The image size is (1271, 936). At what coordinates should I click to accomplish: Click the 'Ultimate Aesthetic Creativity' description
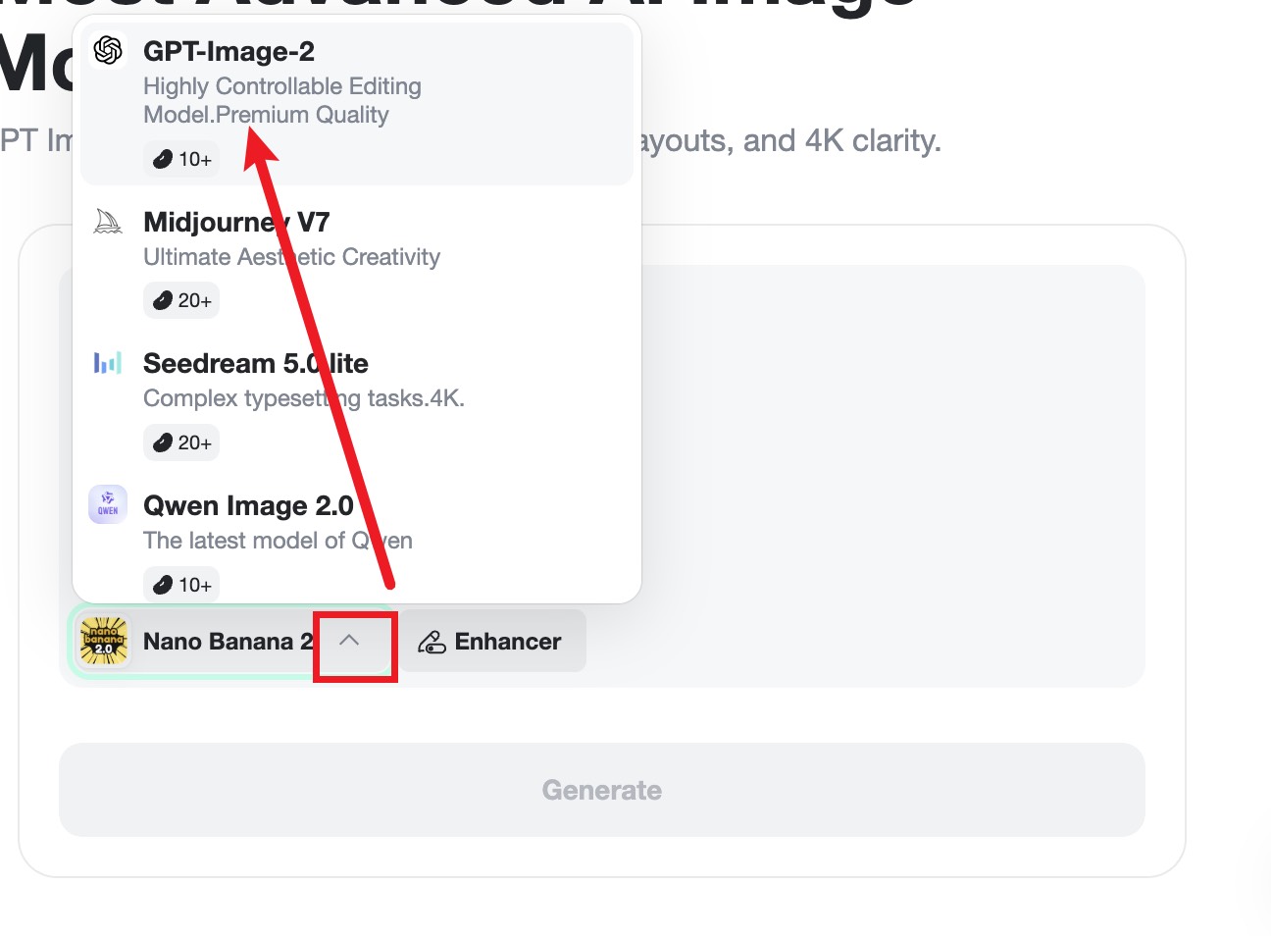click(291, 257)
